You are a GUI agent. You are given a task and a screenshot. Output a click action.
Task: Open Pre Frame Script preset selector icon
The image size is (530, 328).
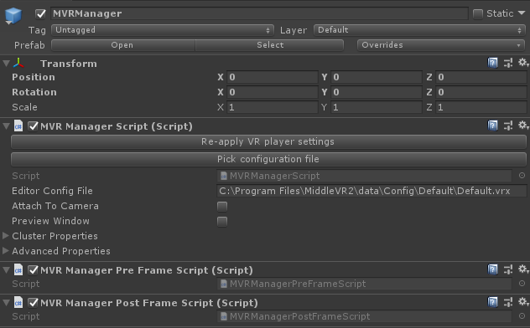(508, 269)
